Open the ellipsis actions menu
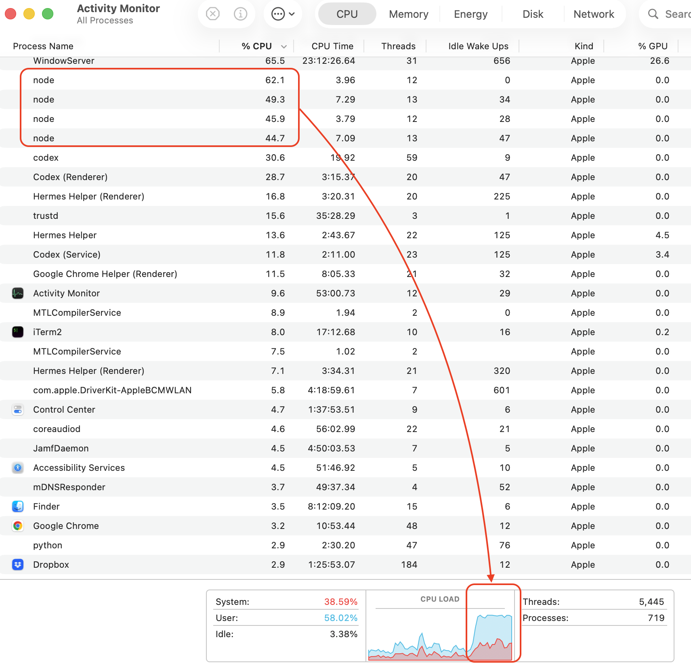Image resolution: width=691 pixels, height=663 pixels. 283,14
